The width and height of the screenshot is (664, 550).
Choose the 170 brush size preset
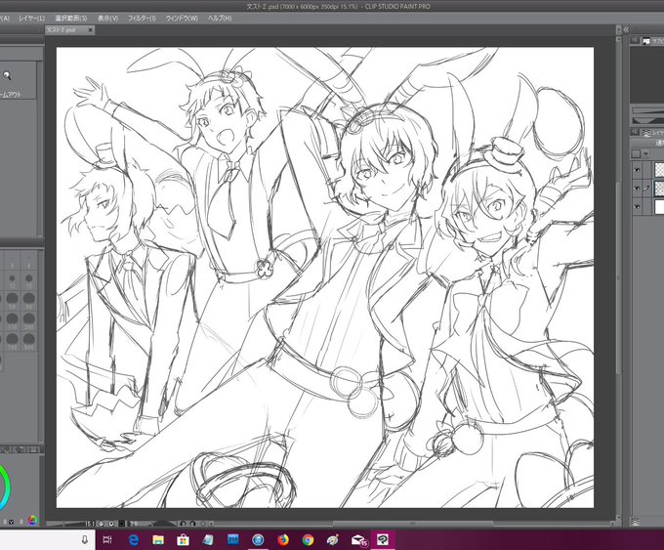(x=13, y=319)
